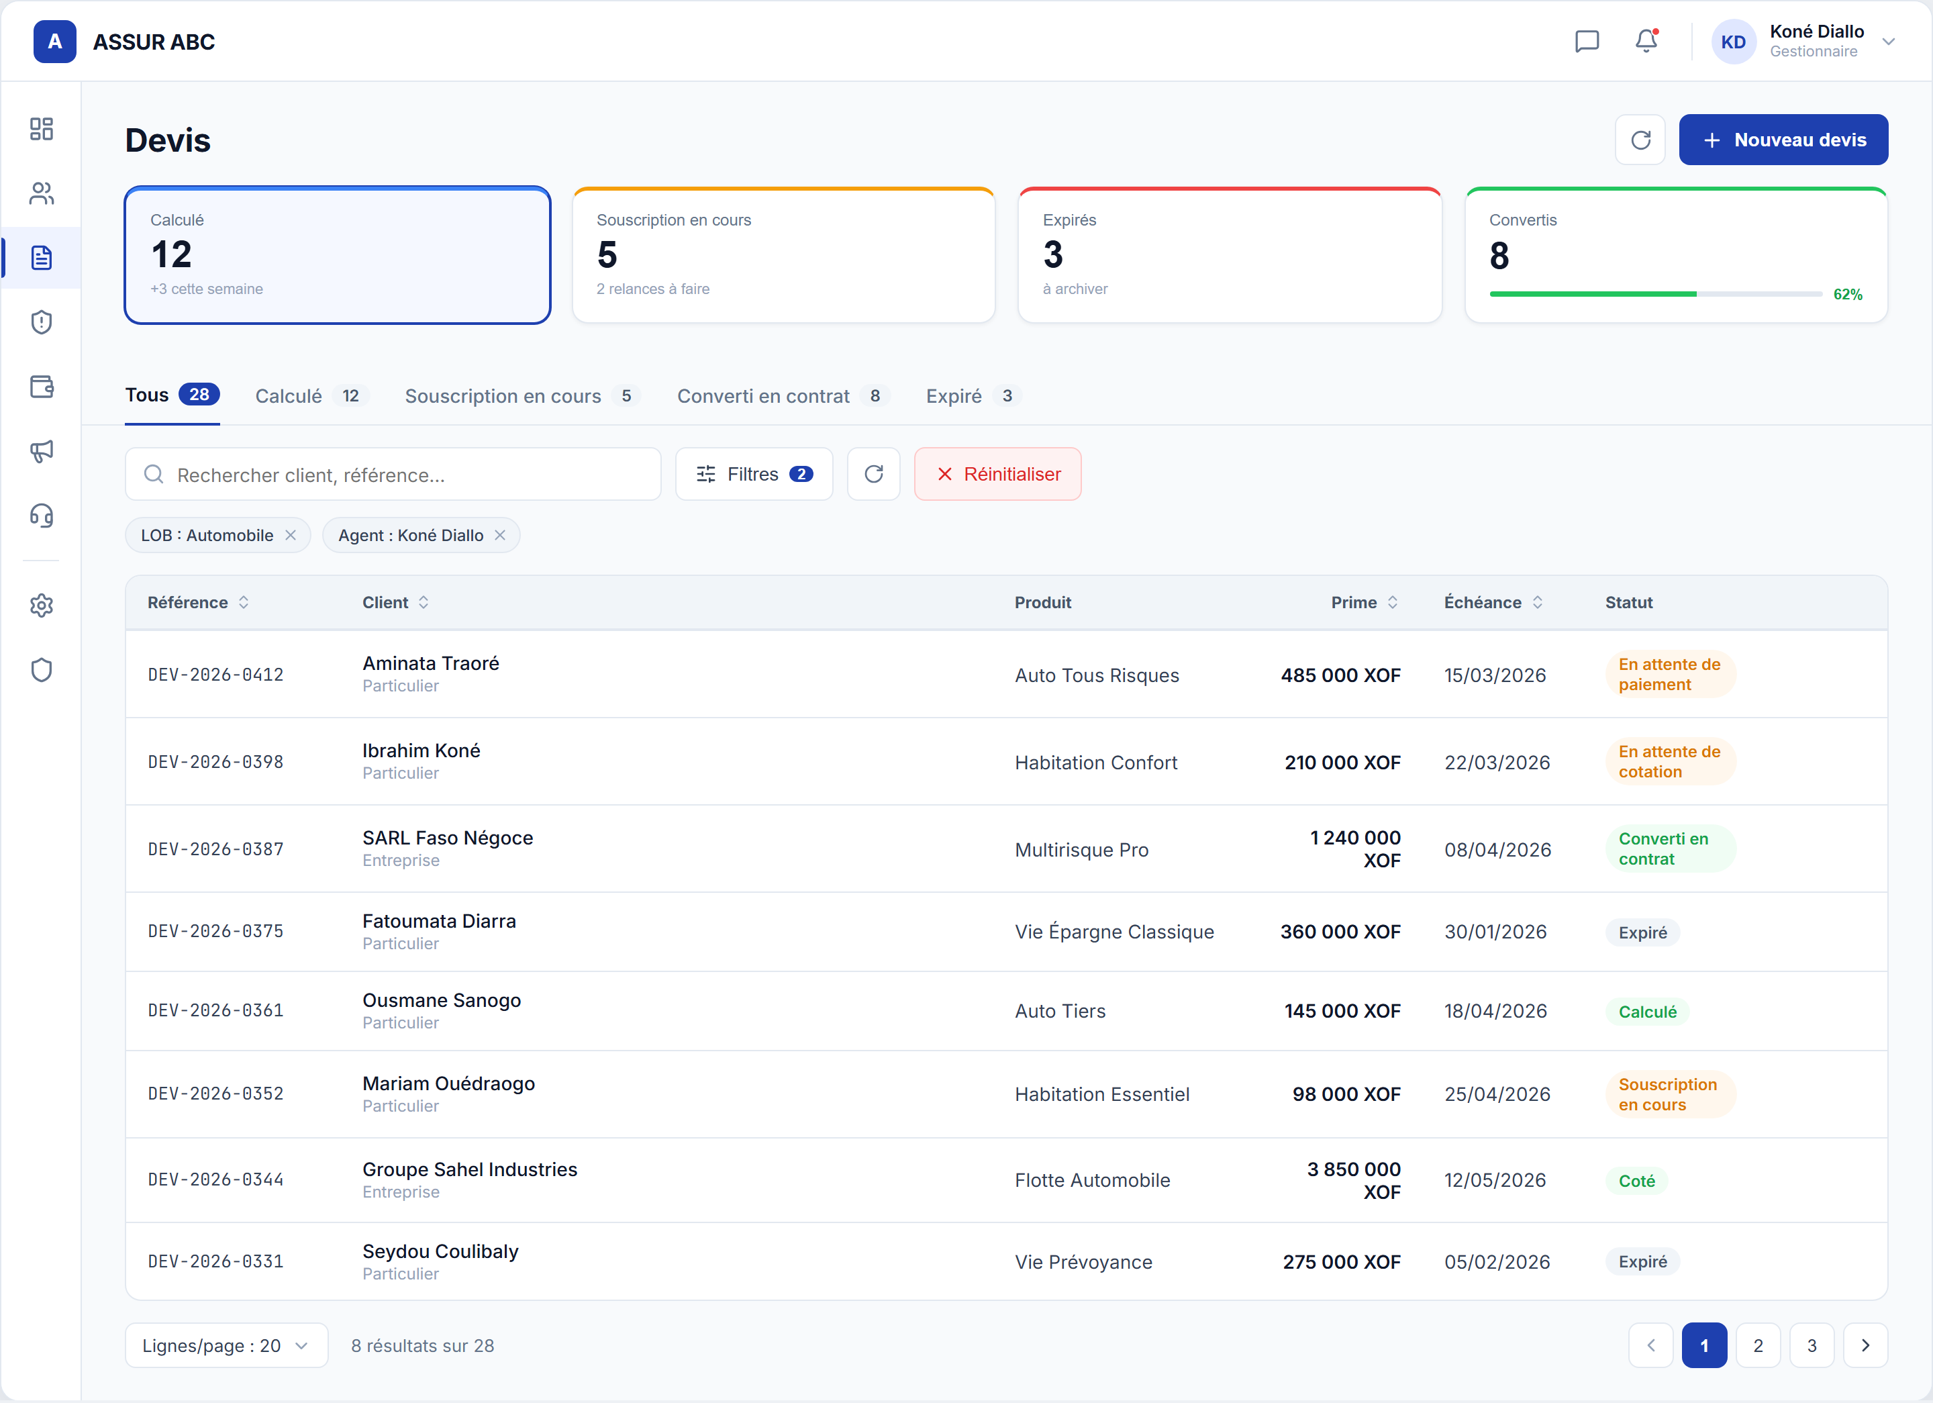Focus the Rechercher client, référence search field
The width and height of the screenshot is (1933, 1403).
393,474
